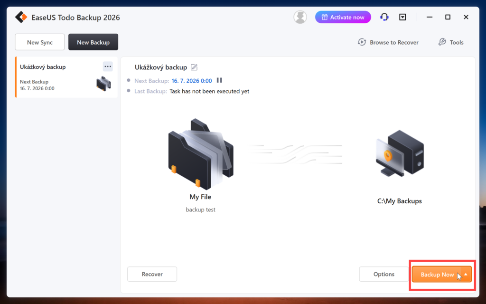Viewport: 486px width, 304px height.
Task: Click the 'C:\My Backups' path text
Action: (400, 201)
